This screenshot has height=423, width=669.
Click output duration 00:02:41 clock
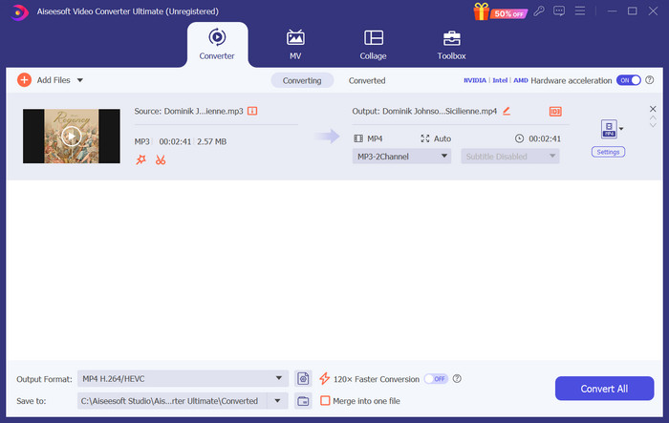[538, 138]
